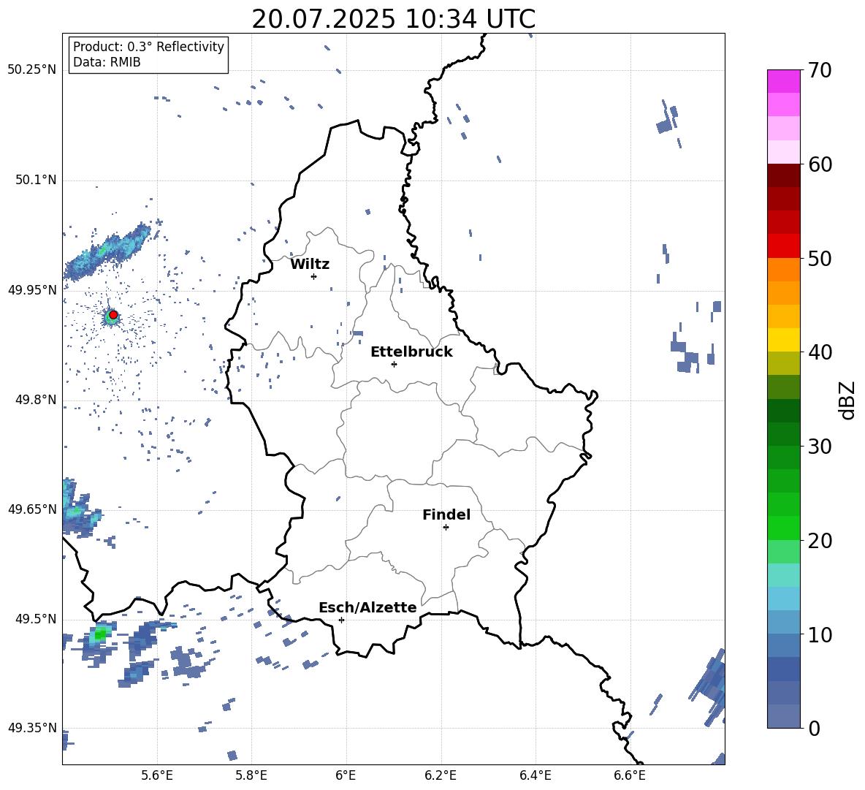Click the 5.6°E longitude label
Image resolution: width=865 pixels, height=790 pixels.
[157, 776]
